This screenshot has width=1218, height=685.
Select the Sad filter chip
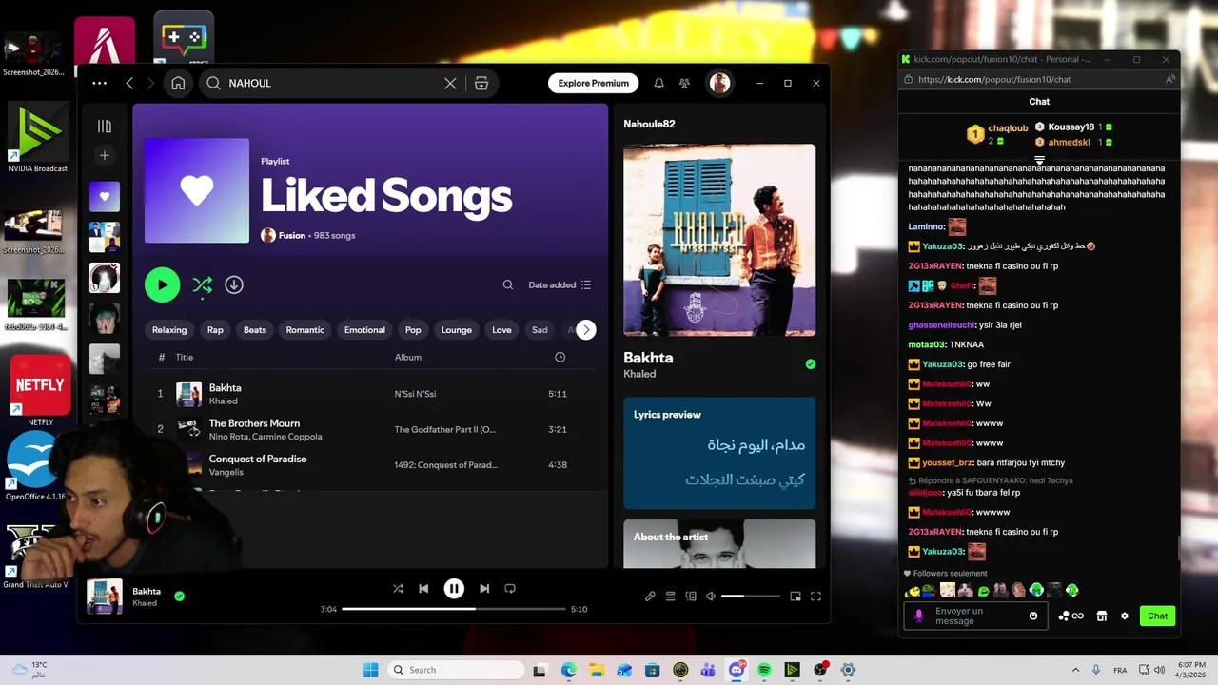[x=540, y=330]
